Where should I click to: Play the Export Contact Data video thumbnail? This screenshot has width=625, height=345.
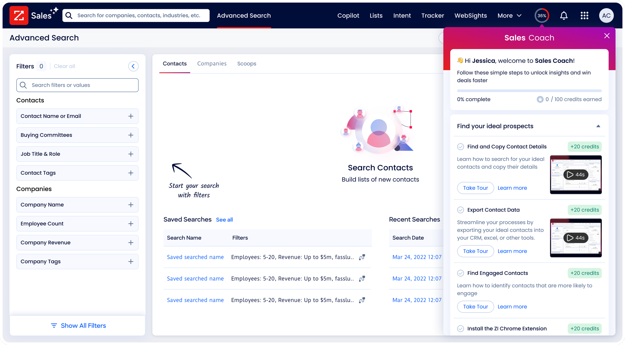[x=575, y=238]
